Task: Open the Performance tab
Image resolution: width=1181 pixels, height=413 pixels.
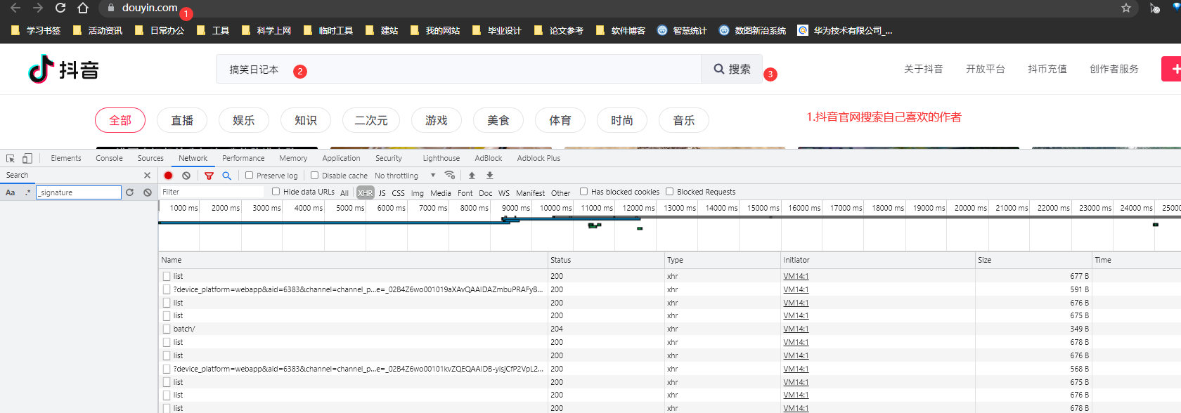Action: click(243, 158)
